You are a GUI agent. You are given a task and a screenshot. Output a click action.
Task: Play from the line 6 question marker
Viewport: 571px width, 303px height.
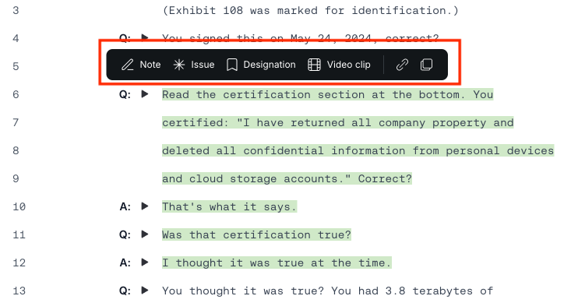click(145, 94)
